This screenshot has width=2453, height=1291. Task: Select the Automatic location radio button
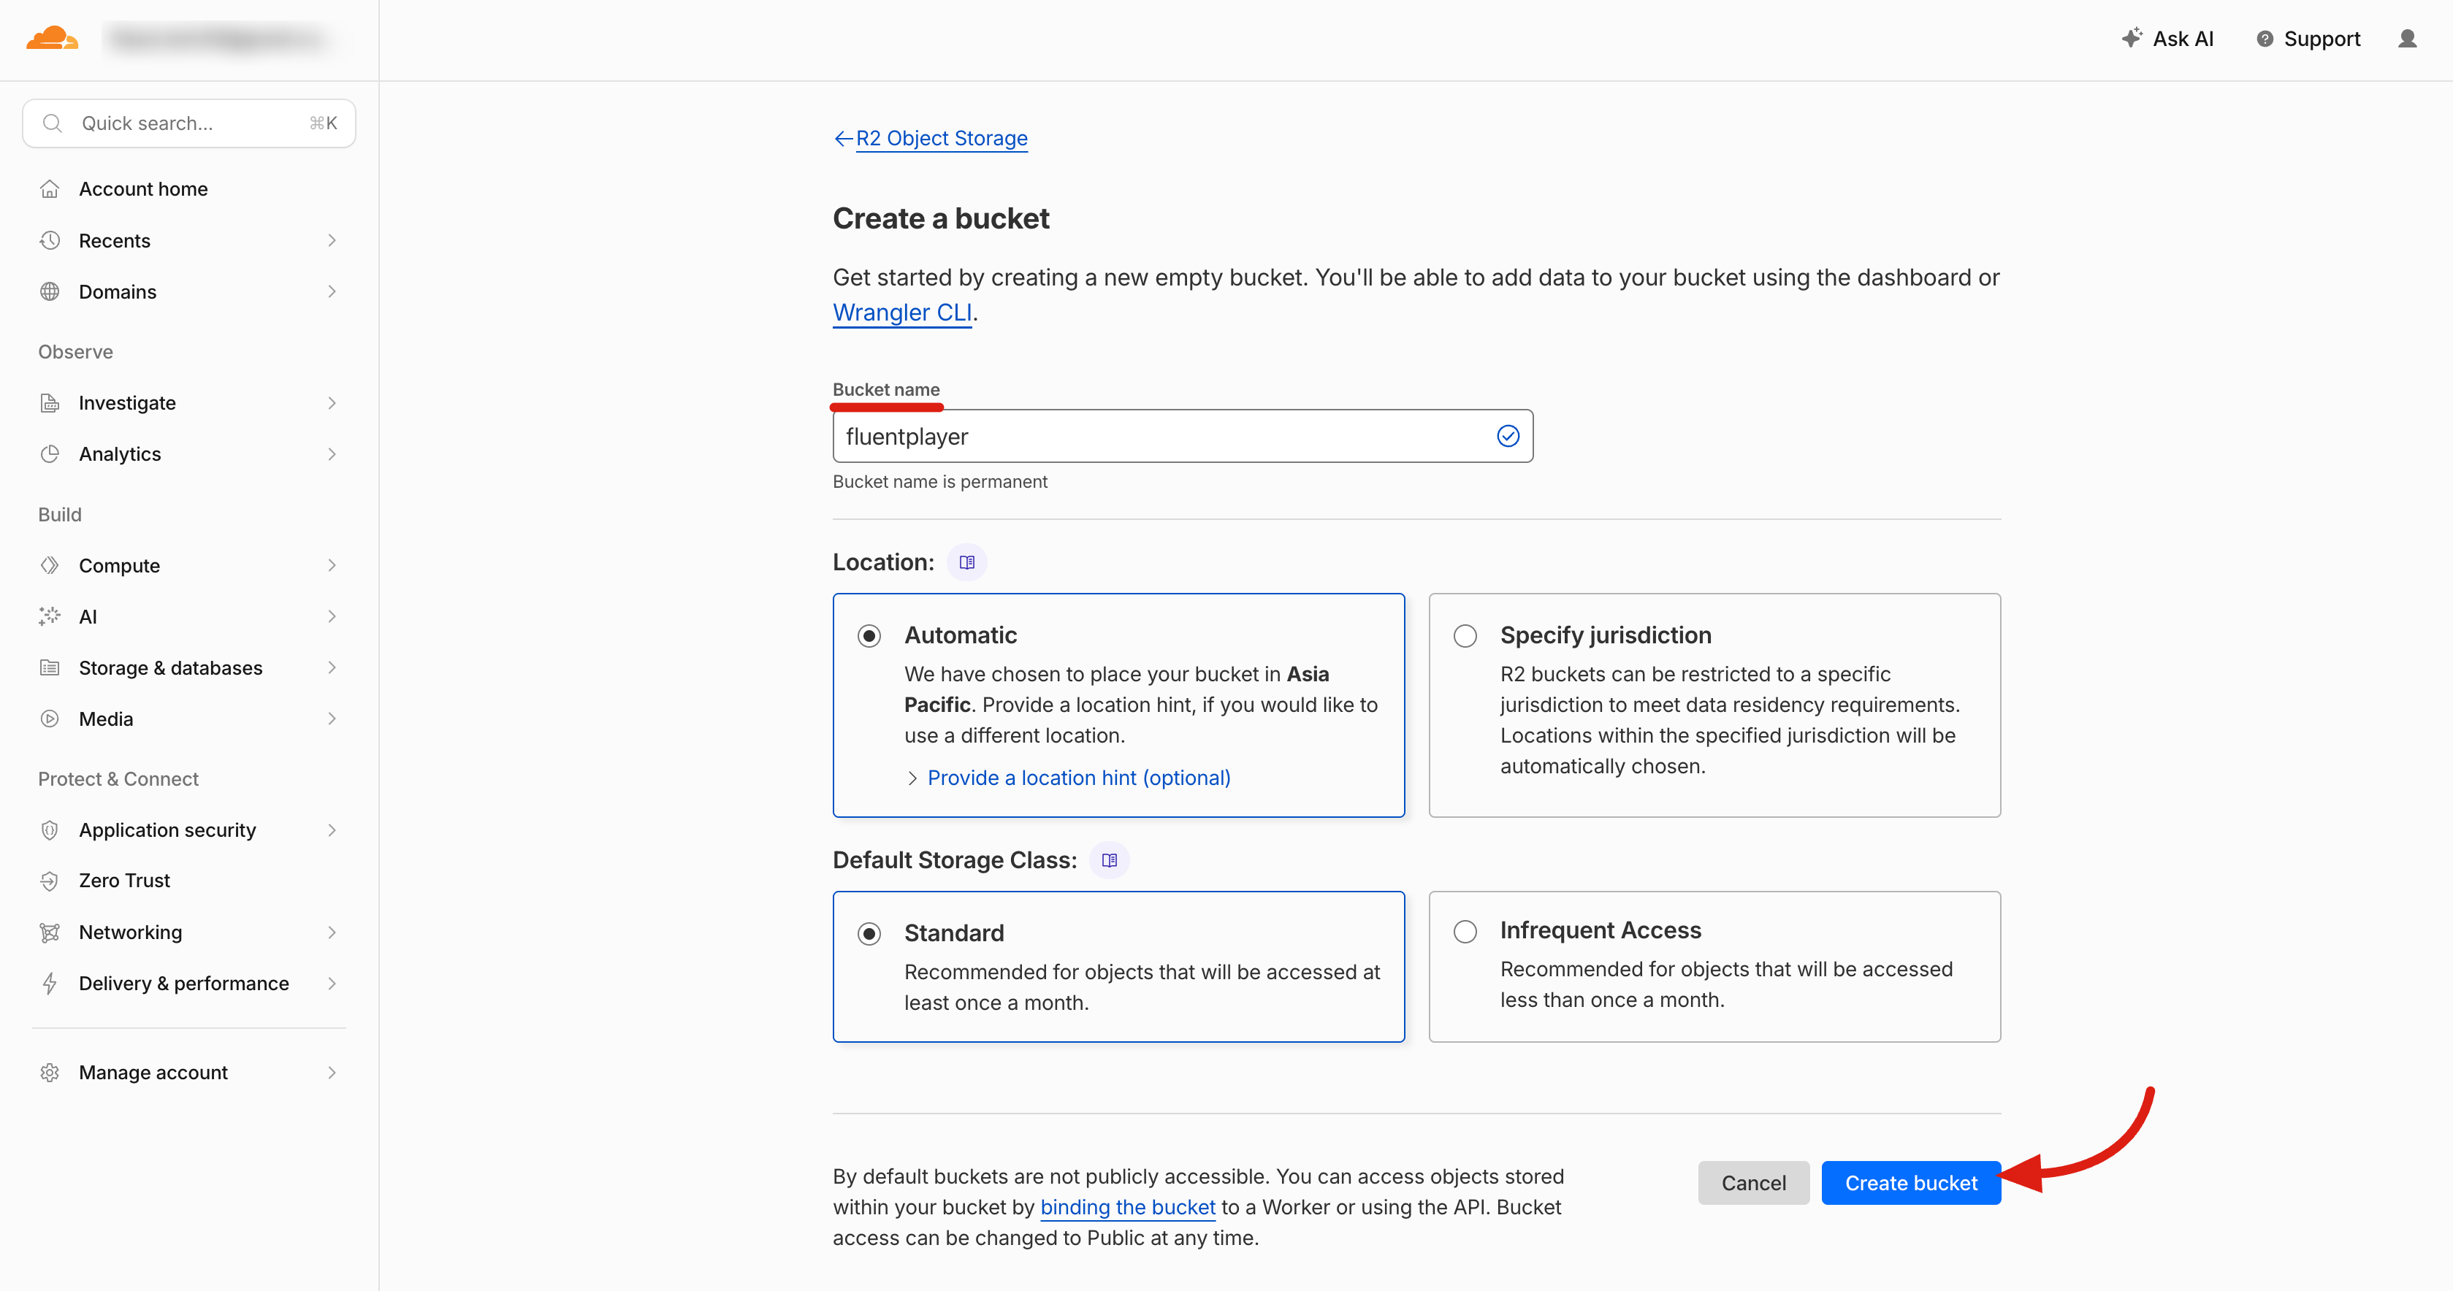[869, 636]
